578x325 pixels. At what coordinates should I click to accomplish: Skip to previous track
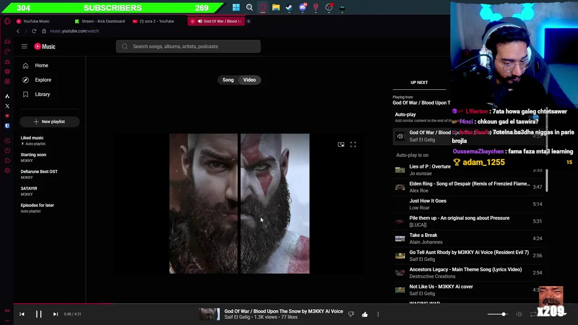click(x=22, y=314)
